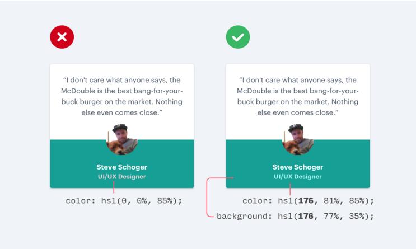Click tinted UI/UX Designer label on right card
Viewport: 416px width, 249px height.
pos(298,177)
